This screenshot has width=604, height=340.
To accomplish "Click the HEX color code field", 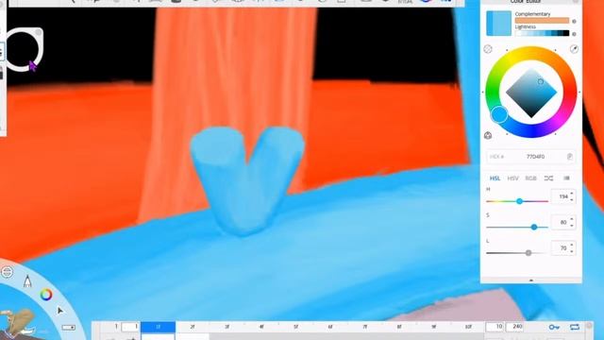I will tap(530, 157).
